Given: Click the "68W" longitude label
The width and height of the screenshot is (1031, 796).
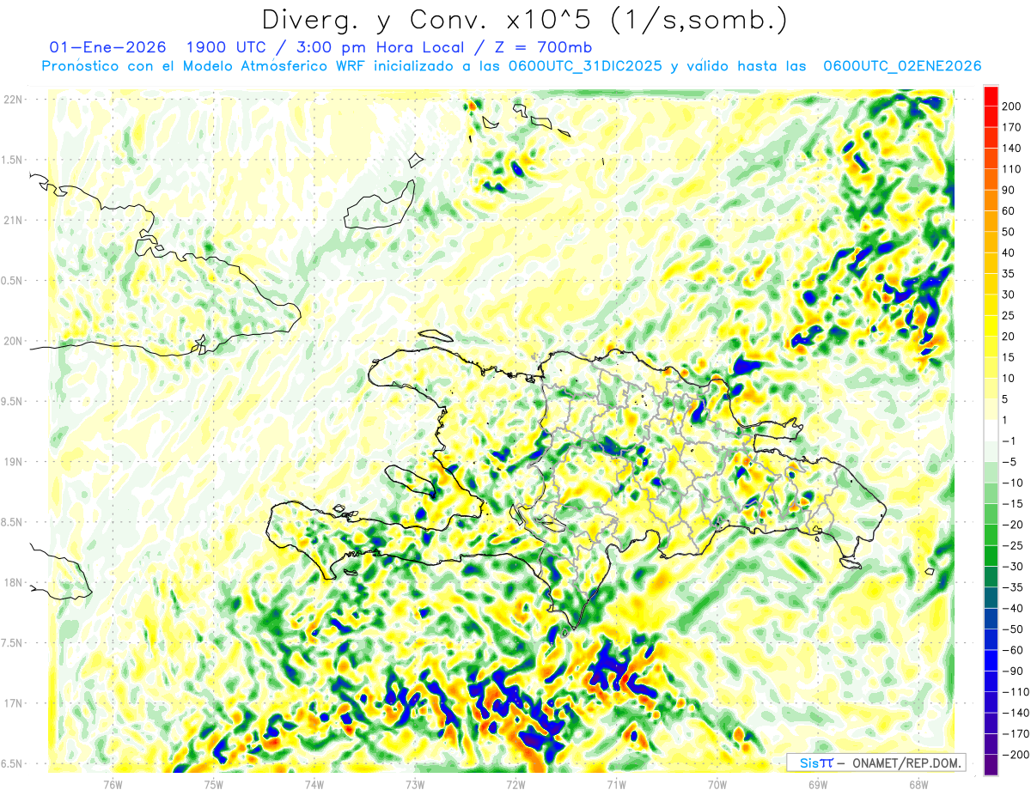Looking at the screenshot, I should (918, 784).
